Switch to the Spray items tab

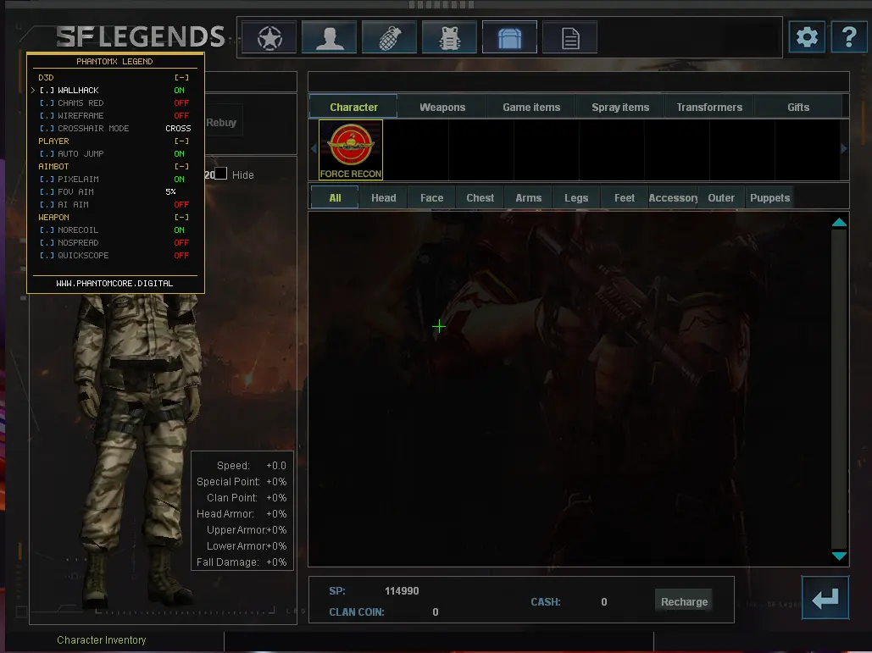point(620,107)
